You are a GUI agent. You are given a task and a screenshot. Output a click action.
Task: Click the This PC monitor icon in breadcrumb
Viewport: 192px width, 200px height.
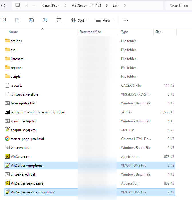click(18, 5)
